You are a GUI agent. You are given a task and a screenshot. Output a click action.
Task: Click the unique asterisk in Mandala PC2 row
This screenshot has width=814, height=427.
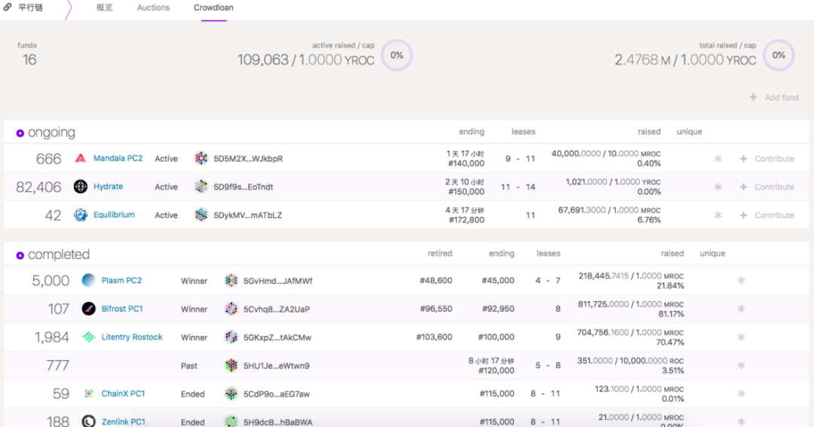[718, 159]
